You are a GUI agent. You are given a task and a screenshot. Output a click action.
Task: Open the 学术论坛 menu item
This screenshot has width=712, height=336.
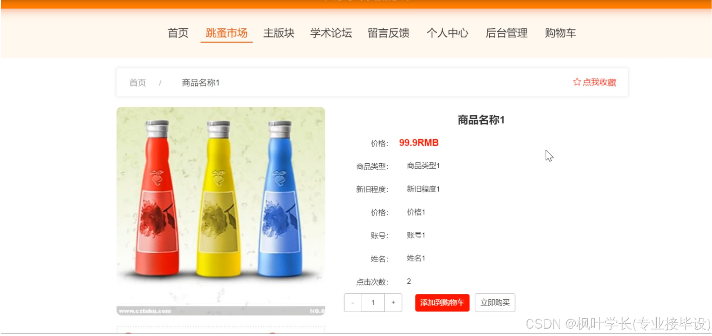(331, 33)
